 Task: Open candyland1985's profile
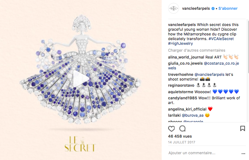(183, 98)
